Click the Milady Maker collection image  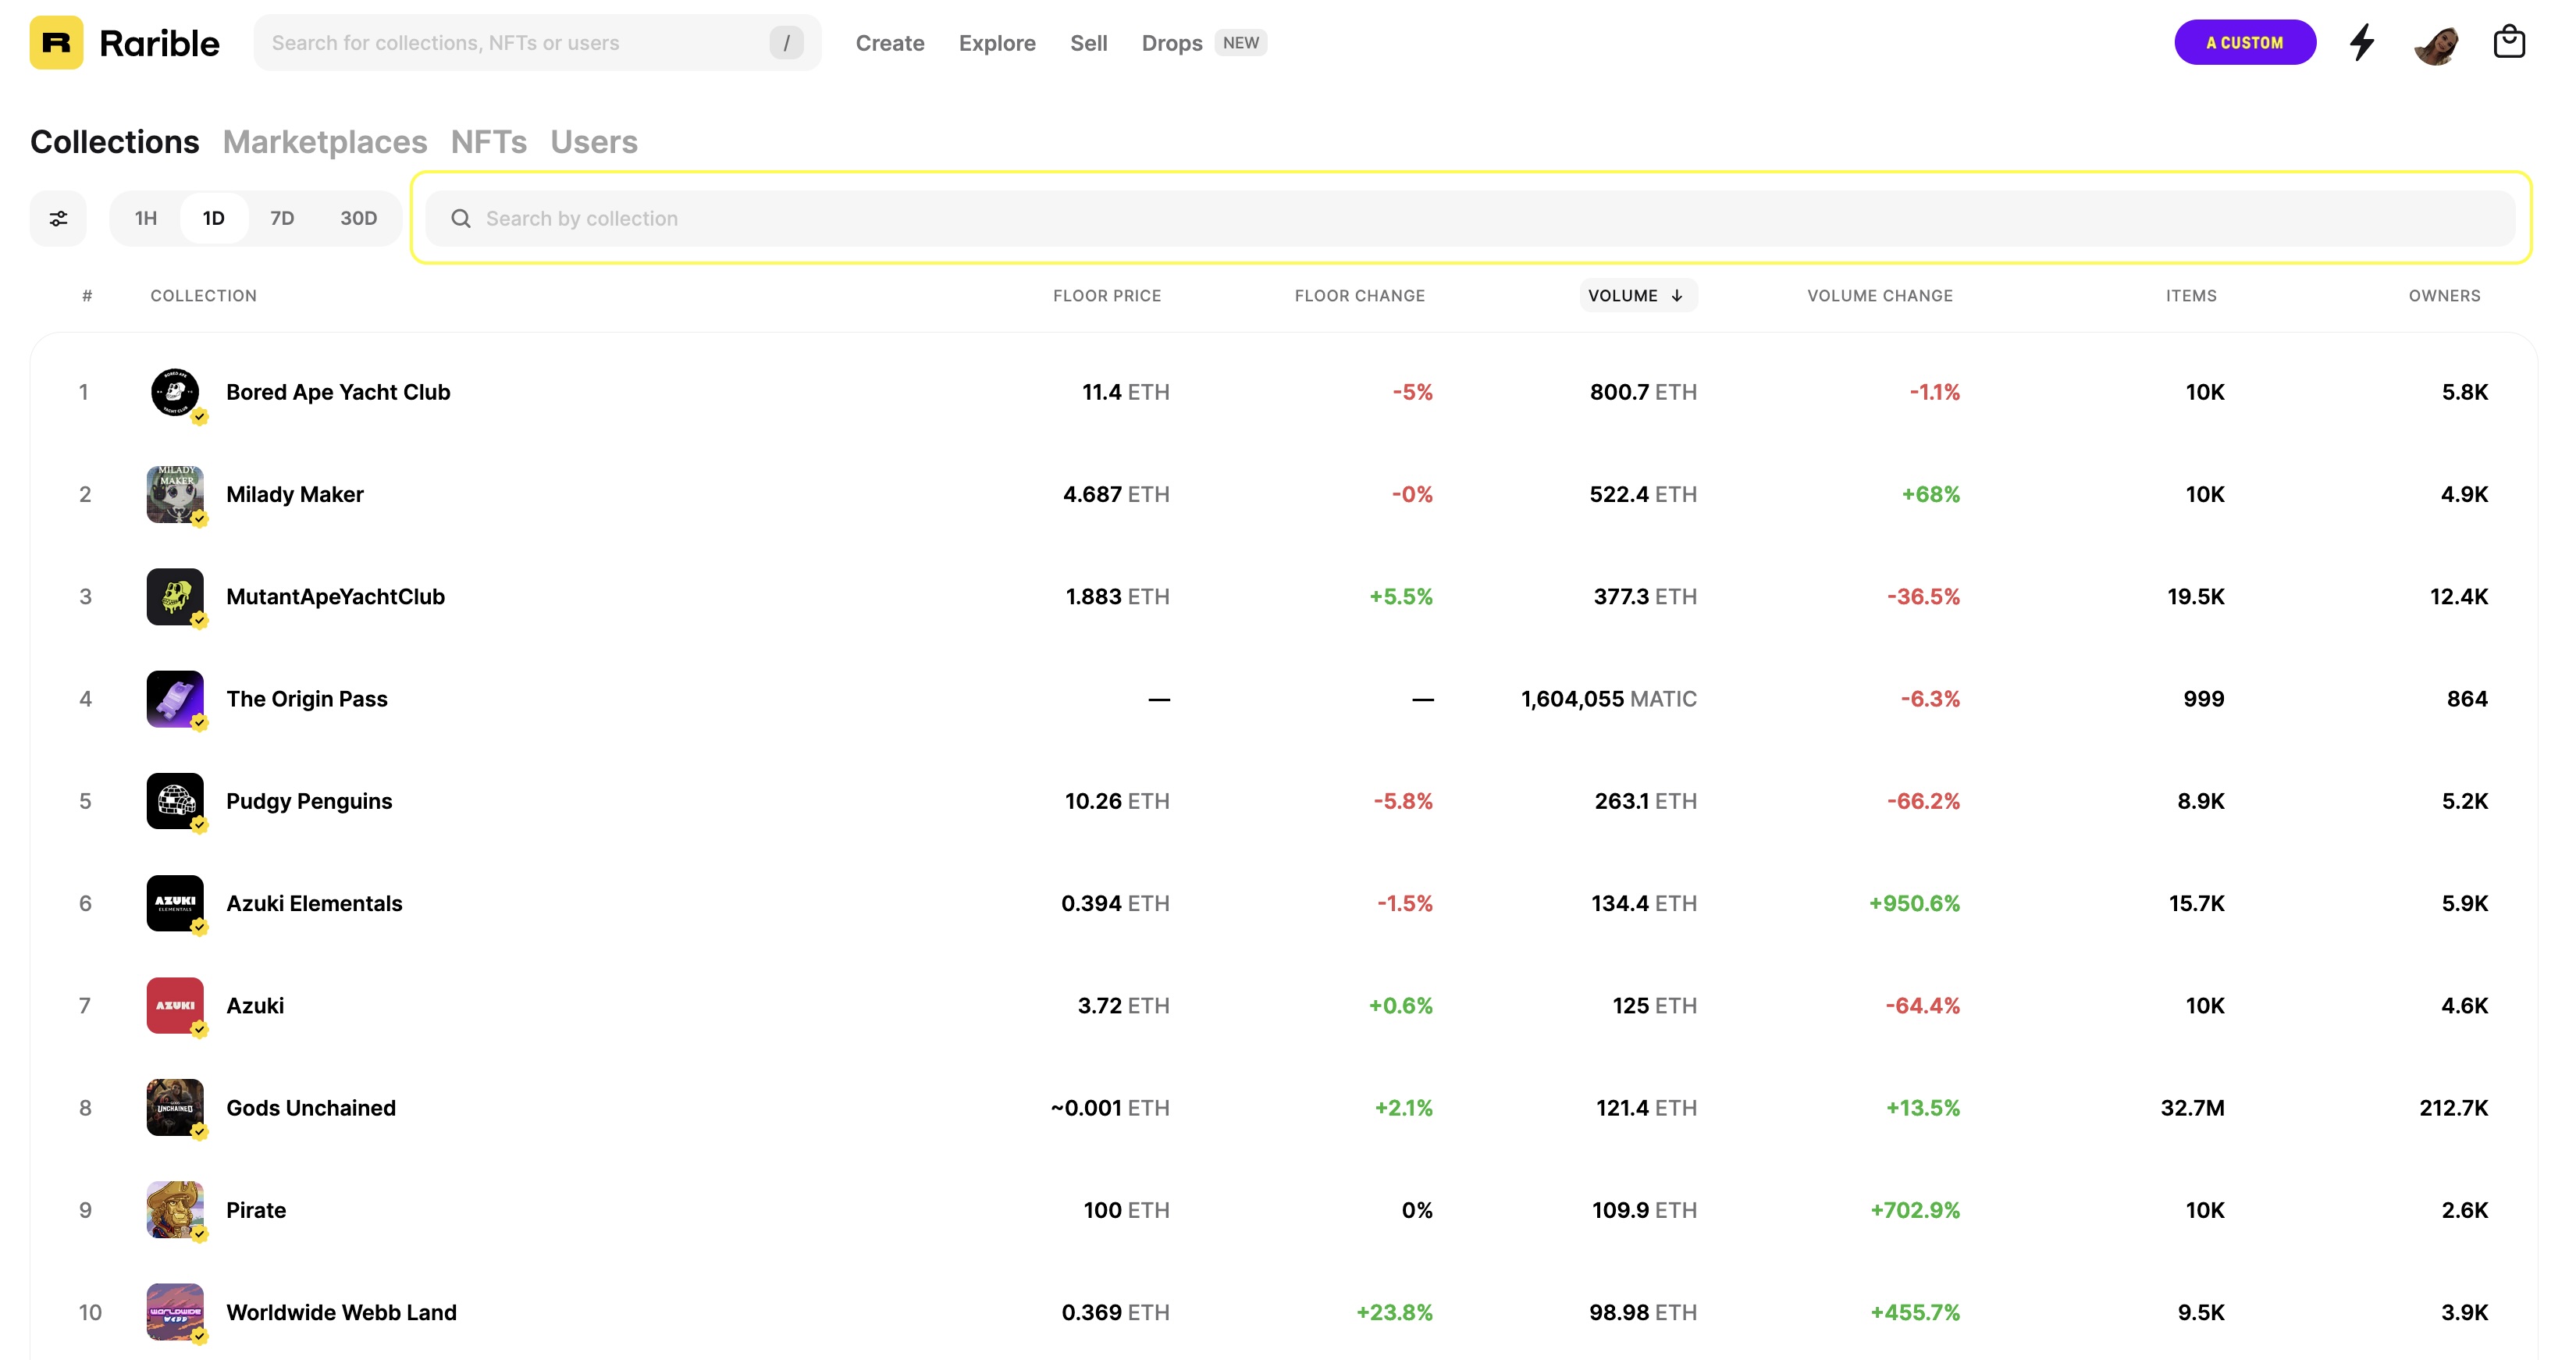pyautogui.click(x=175, y=494)
